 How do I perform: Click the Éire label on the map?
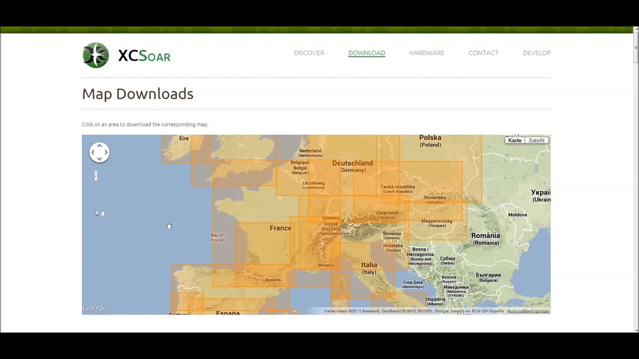[x=184, y=138]
